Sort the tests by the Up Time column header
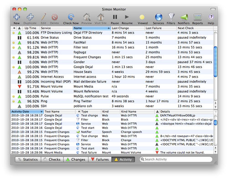Viewport: 228px width, 179px height. point(31,28)
